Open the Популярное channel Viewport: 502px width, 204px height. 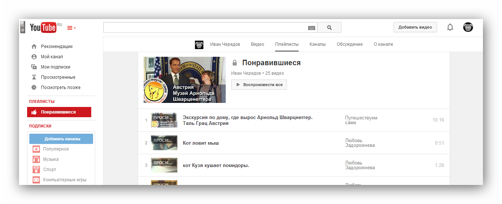coord(56,149)
